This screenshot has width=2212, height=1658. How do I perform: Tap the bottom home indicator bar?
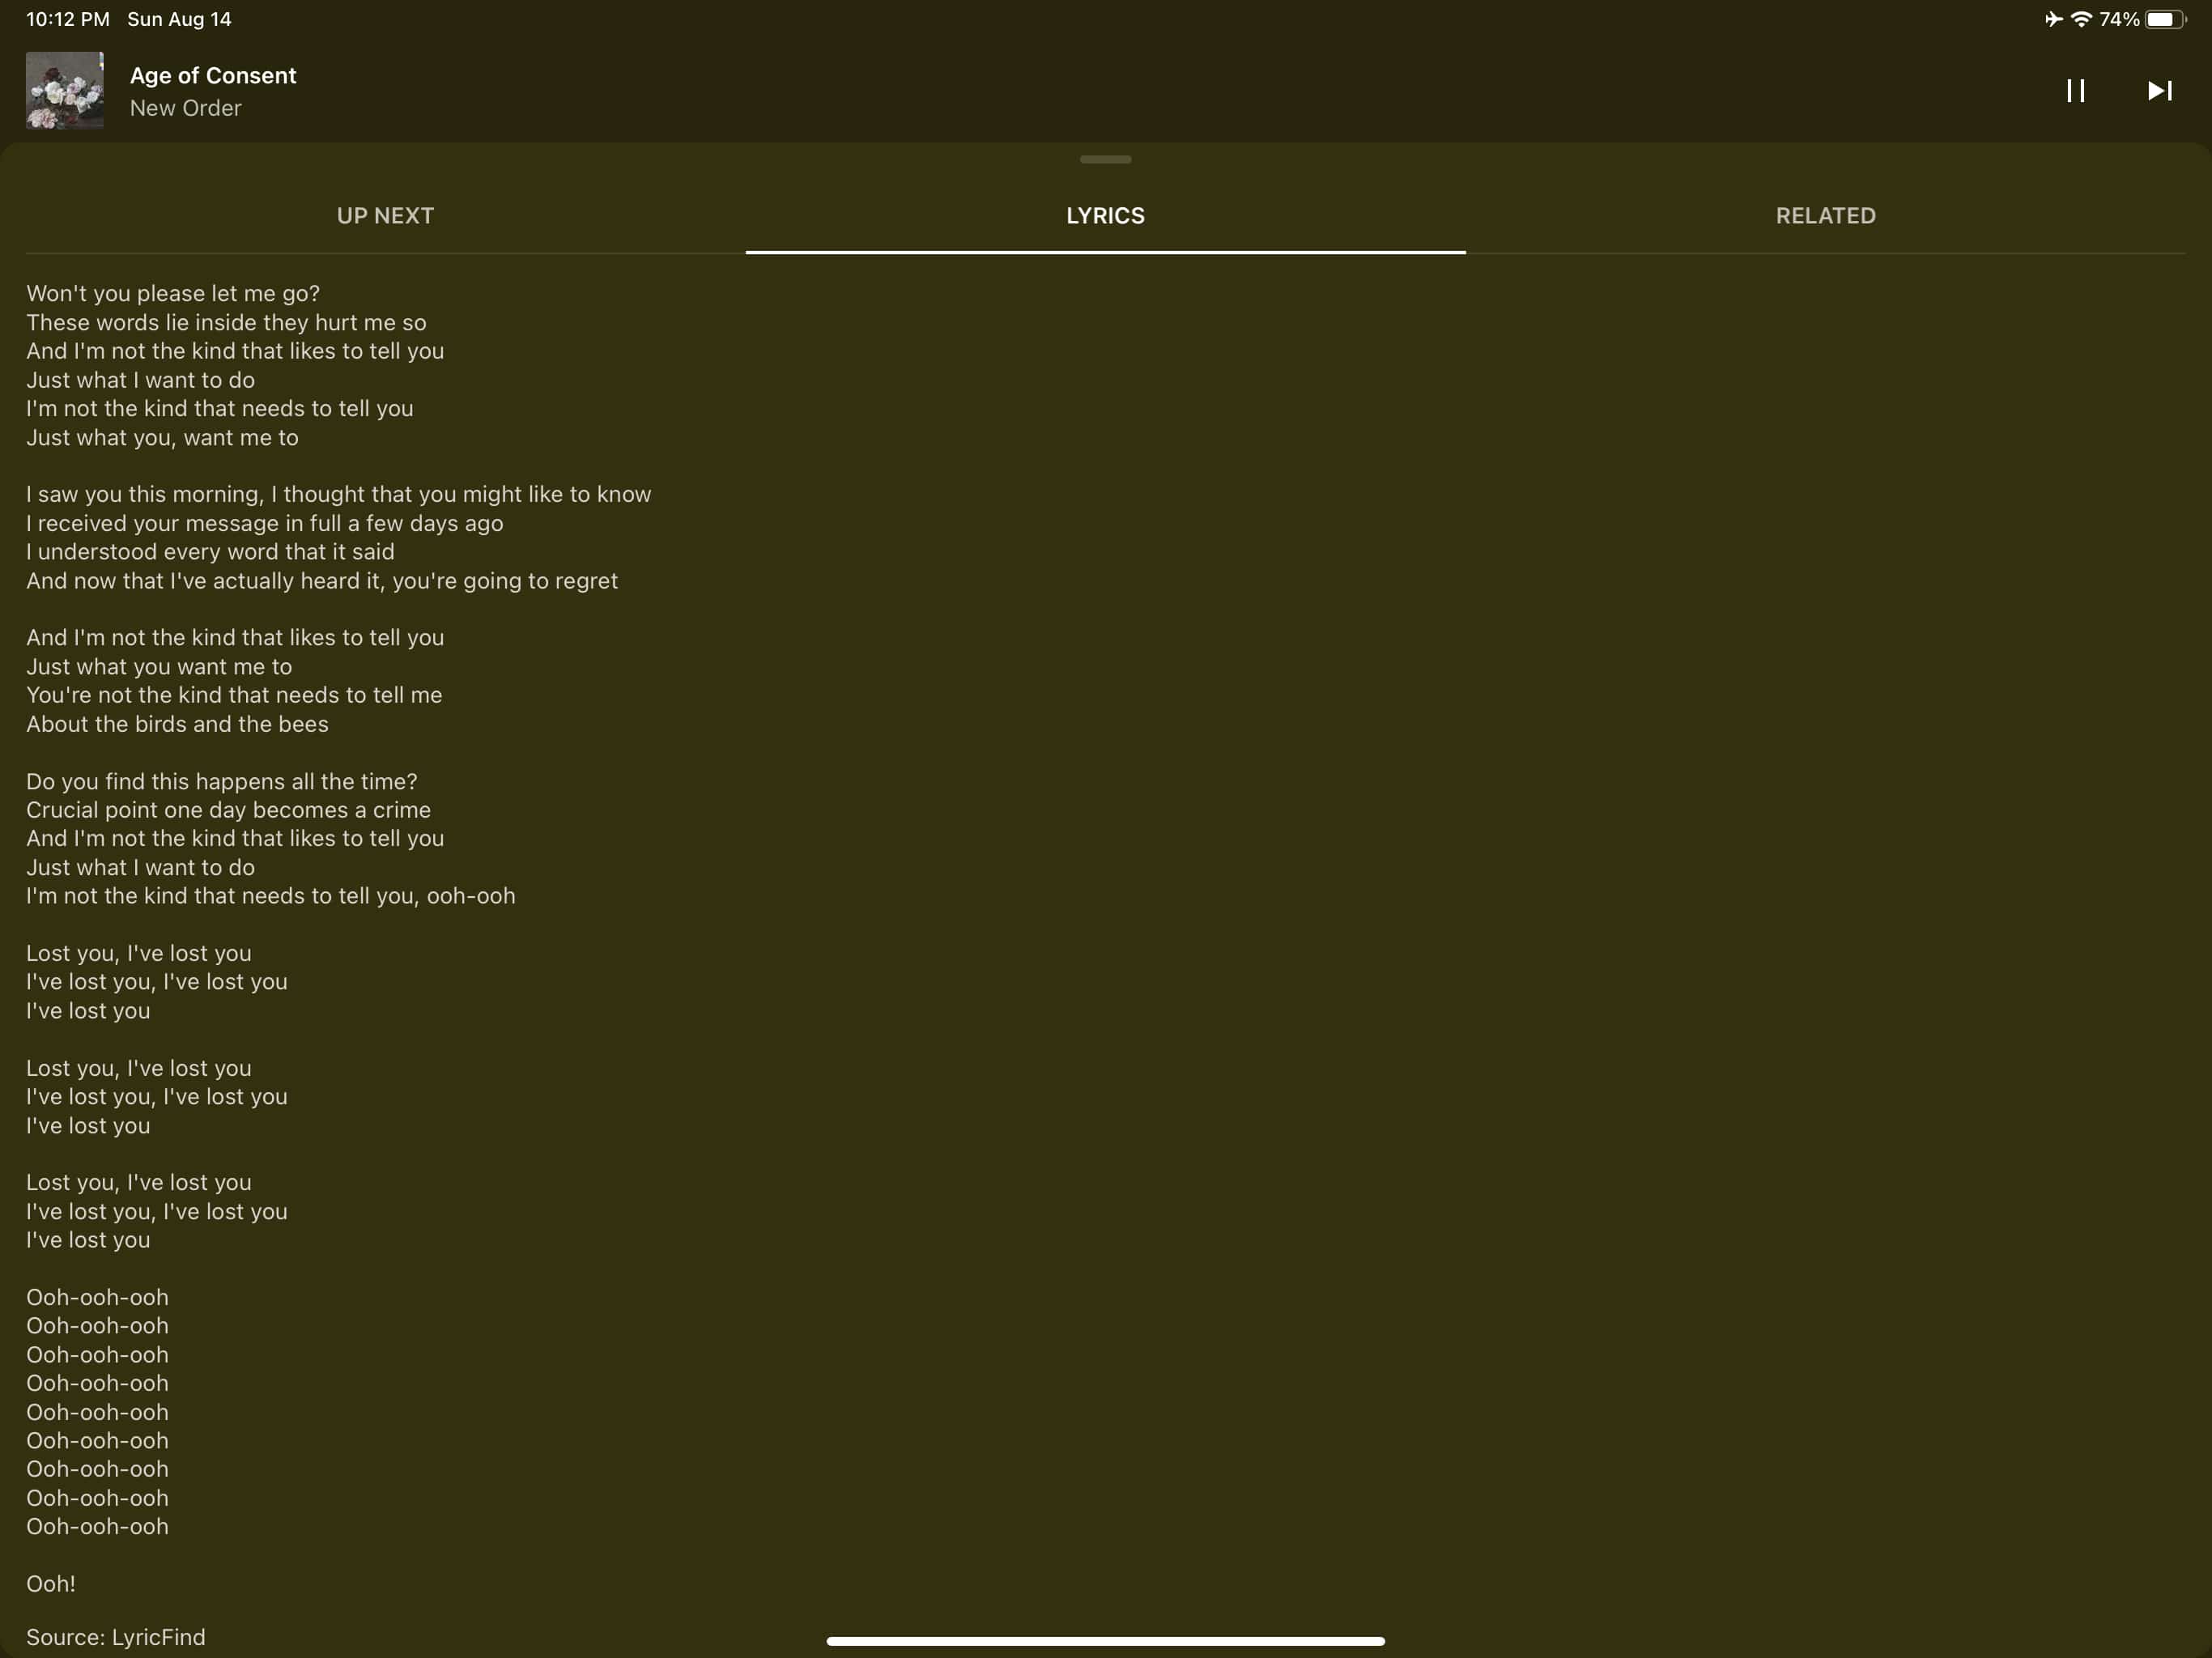pos(1105,1641)
